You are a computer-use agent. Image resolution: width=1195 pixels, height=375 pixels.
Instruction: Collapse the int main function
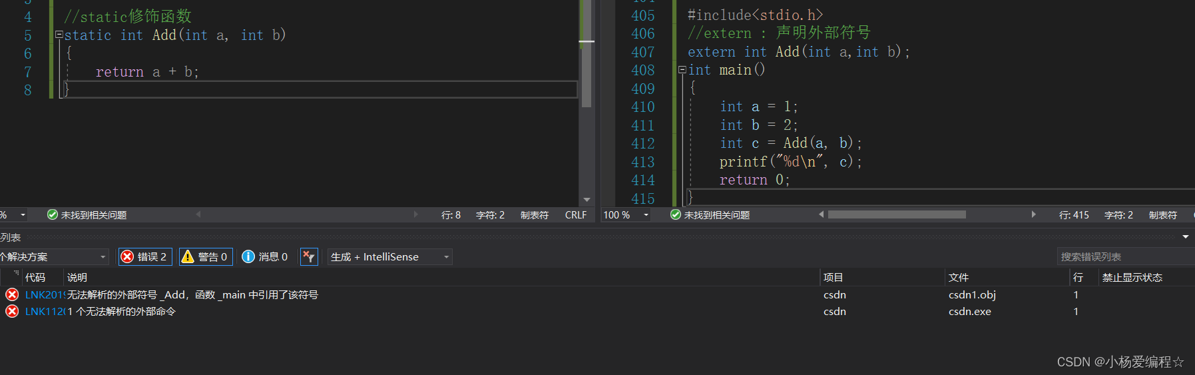point(682,69)
